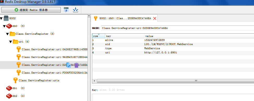This screenshot has width=254, height=101.
Task: Open the Class.ServiceRegister:uris key
Action: (39, 80)
